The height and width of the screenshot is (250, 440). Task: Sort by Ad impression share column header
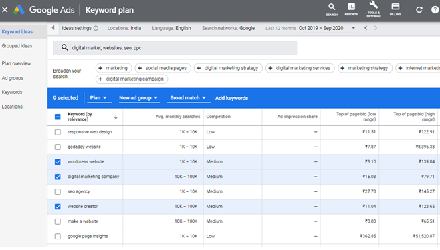pyautogui.click(x=297, y=117)
